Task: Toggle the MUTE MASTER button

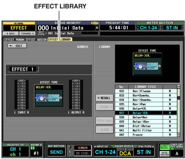Action: [165, 153]
